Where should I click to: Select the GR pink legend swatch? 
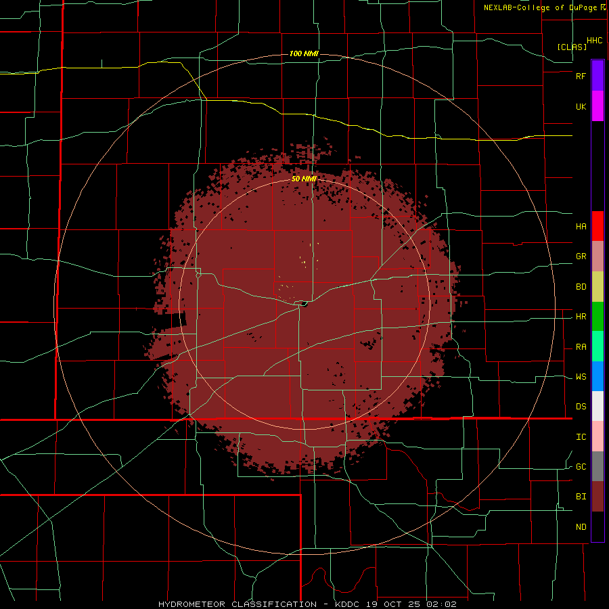tap(597, 256)
